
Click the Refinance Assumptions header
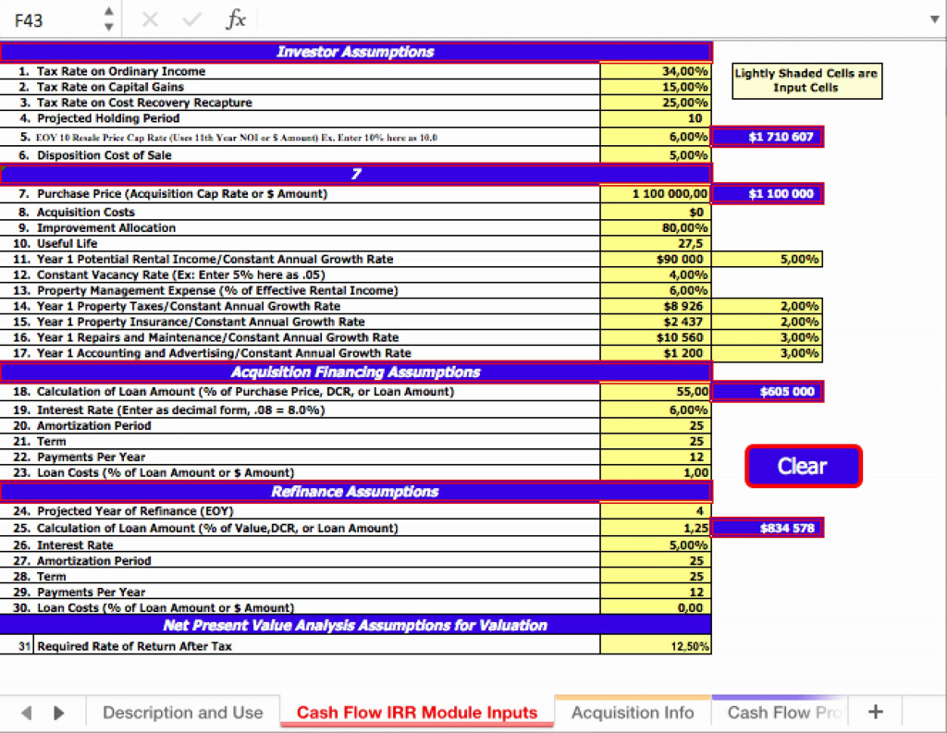click(356, 492)
